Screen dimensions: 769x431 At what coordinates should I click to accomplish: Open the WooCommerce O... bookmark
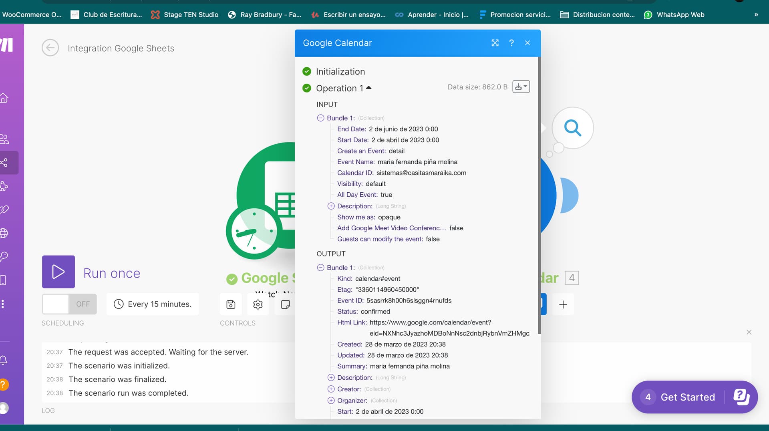click(x=31, y=14)
